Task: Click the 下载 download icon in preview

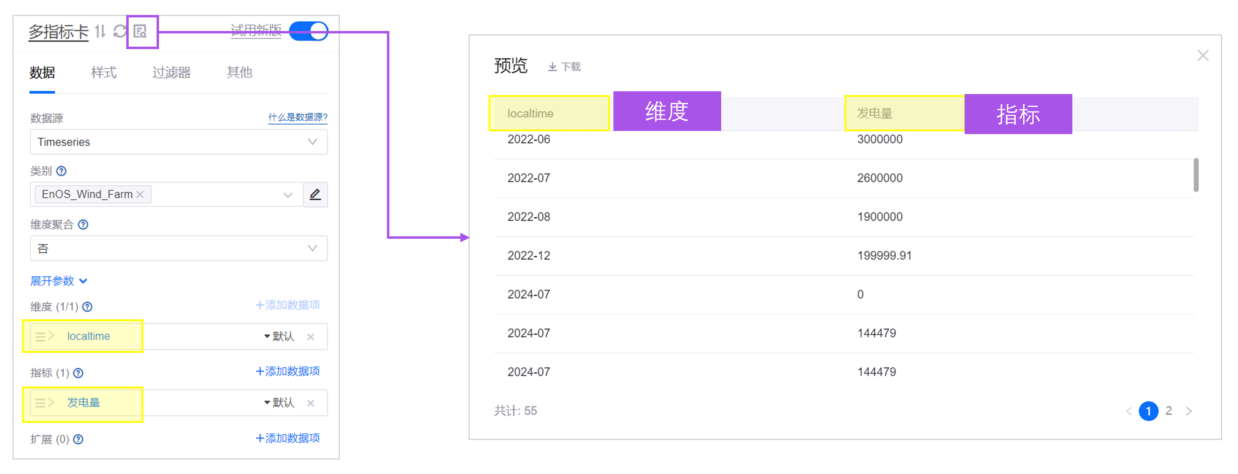Action: (x=553, y=67)
